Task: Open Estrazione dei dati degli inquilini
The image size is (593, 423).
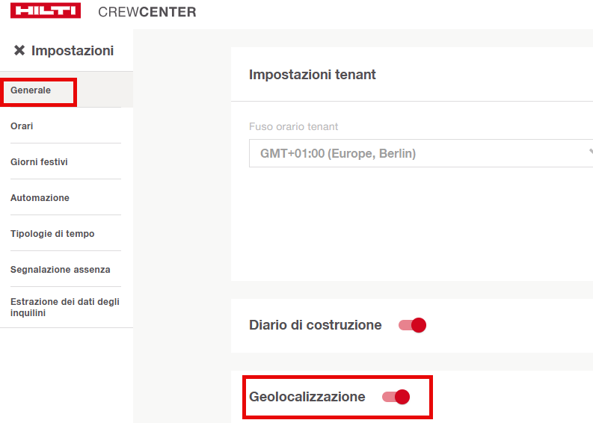Action: point(64,307)
